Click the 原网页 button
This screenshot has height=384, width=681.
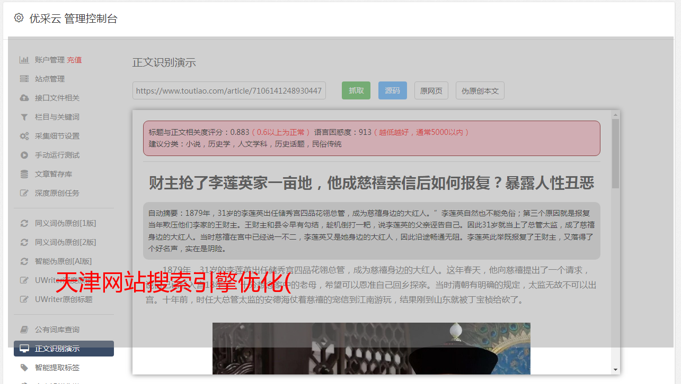431,90
